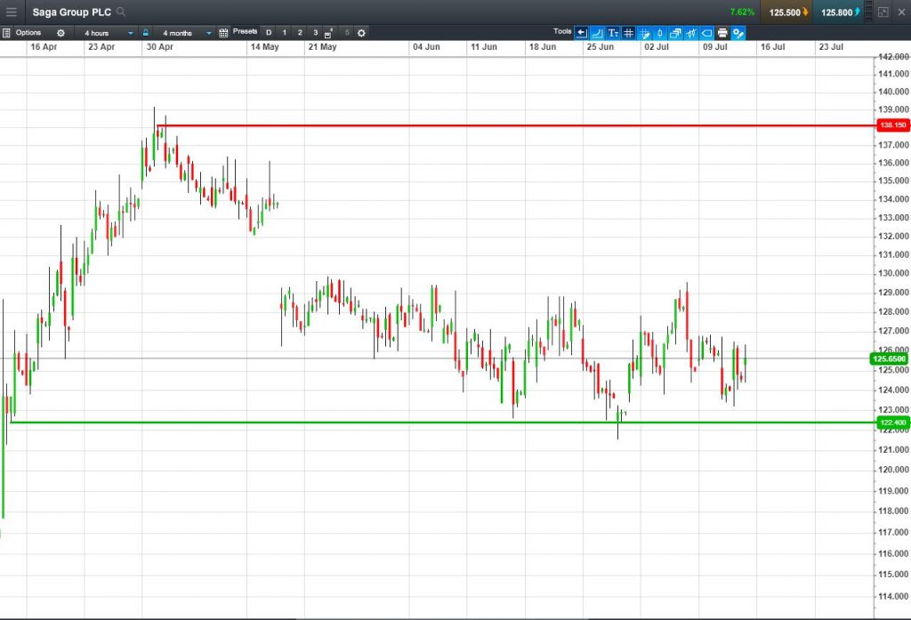Open the calendar date picker
Viewport: 911px width, 620px height.
(x=223, y=33)
